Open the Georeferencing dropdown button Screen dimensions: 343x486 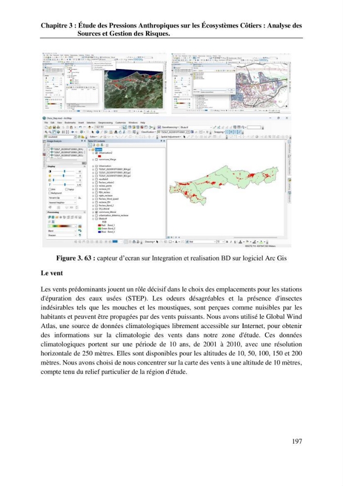coord(170,127)
